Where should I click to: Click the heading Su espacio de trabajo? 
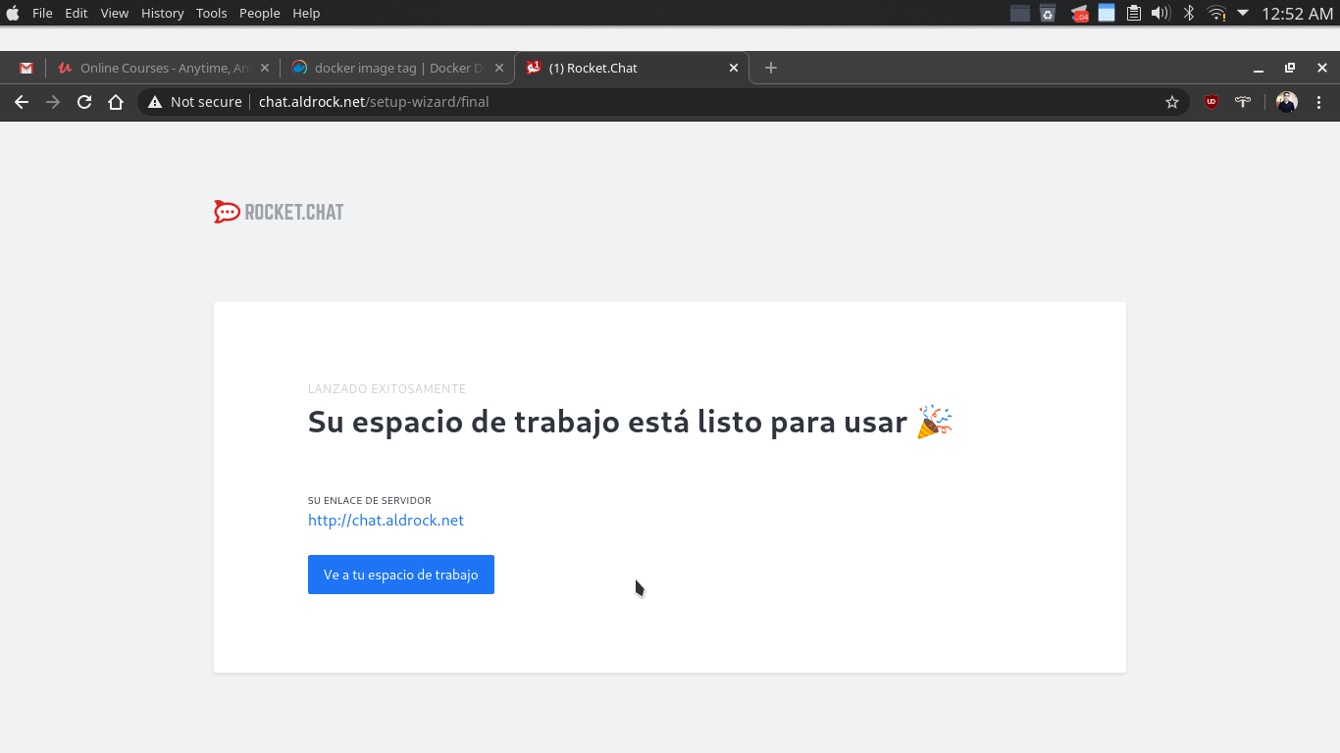(x=607, y=422)
